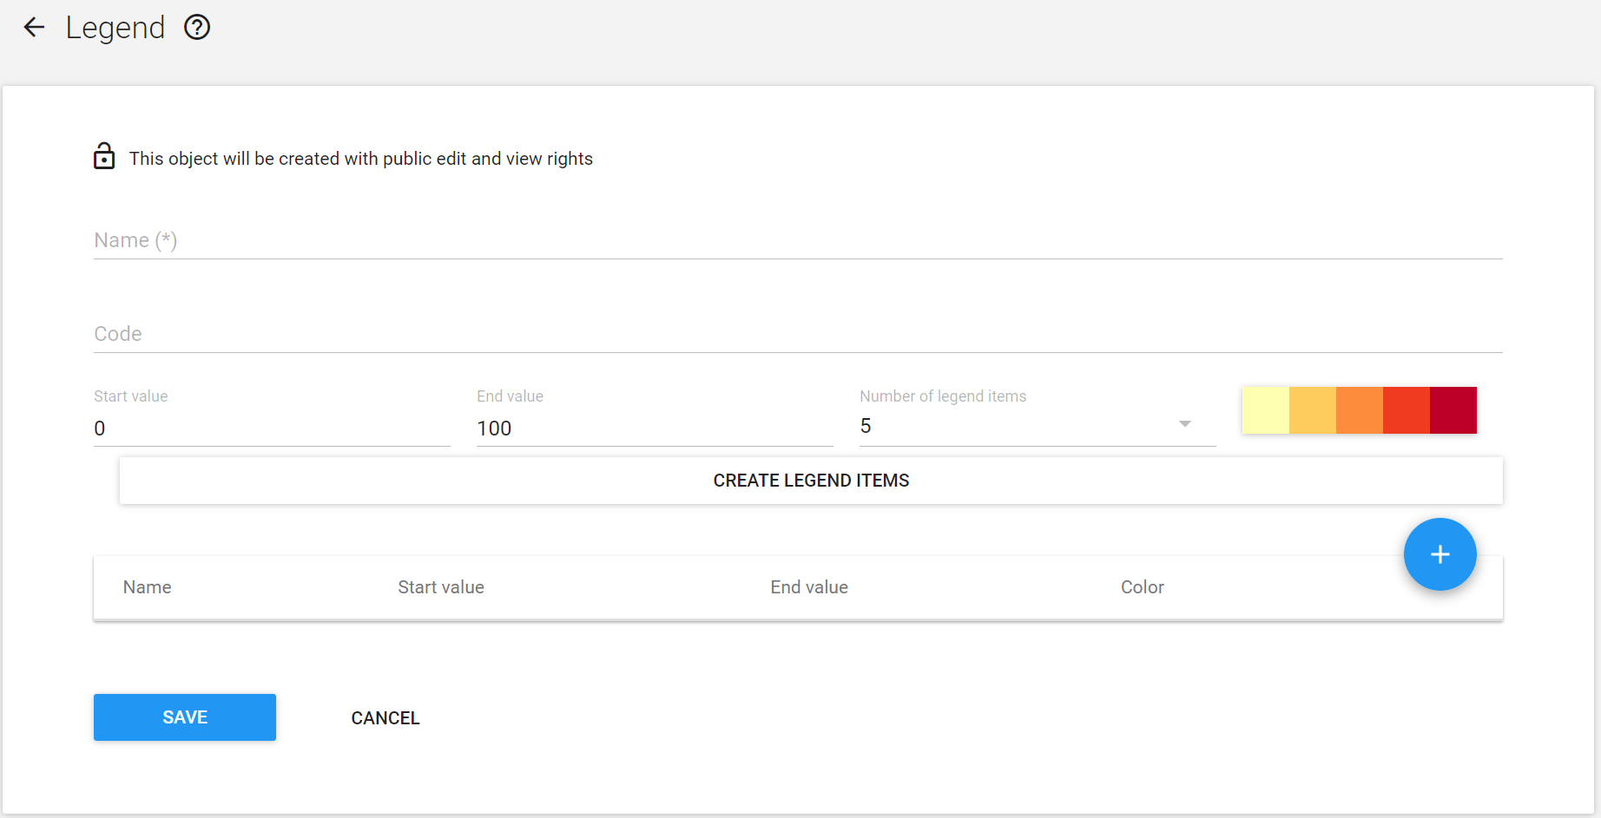Click the blue SAVE button
Screen dimensions: 1601x818
click(185, 717)
